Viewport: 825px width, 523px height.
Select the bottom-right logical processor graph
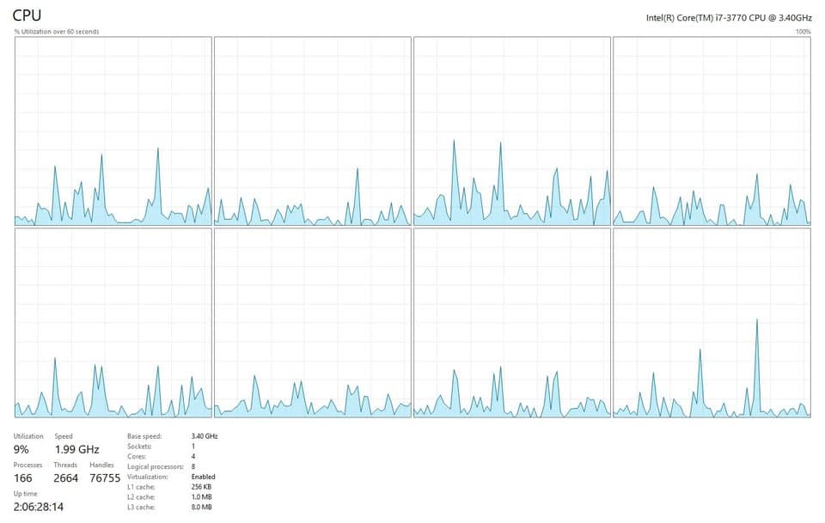pos(712,323)
